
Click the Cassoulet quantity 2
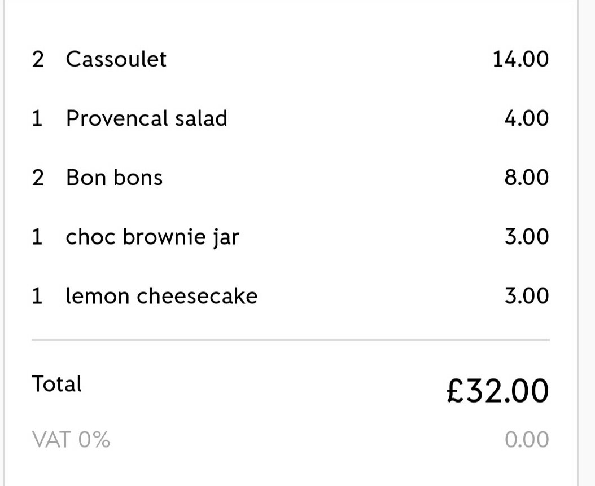pyautogui.click(x=37, y=59)
